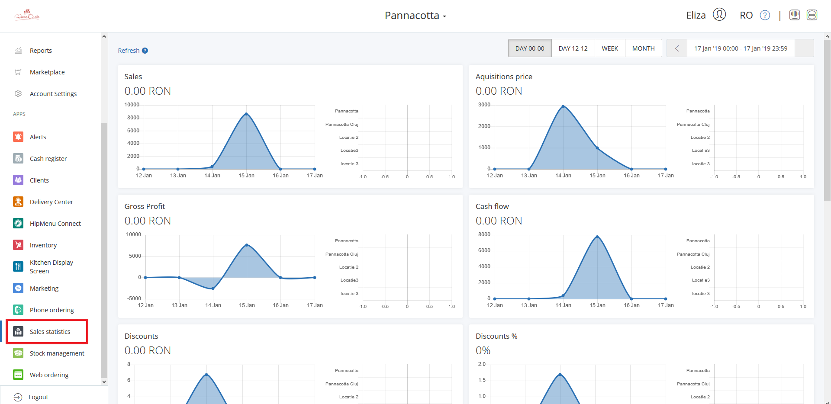Click the Cash flow card title
The width and height of the screenshot is (831, 404).
[x=492, y=206]
